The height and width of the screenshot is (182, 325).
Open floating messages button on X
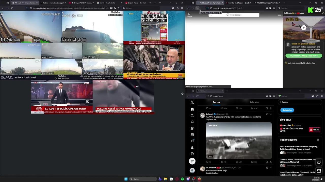pos(319,171)
